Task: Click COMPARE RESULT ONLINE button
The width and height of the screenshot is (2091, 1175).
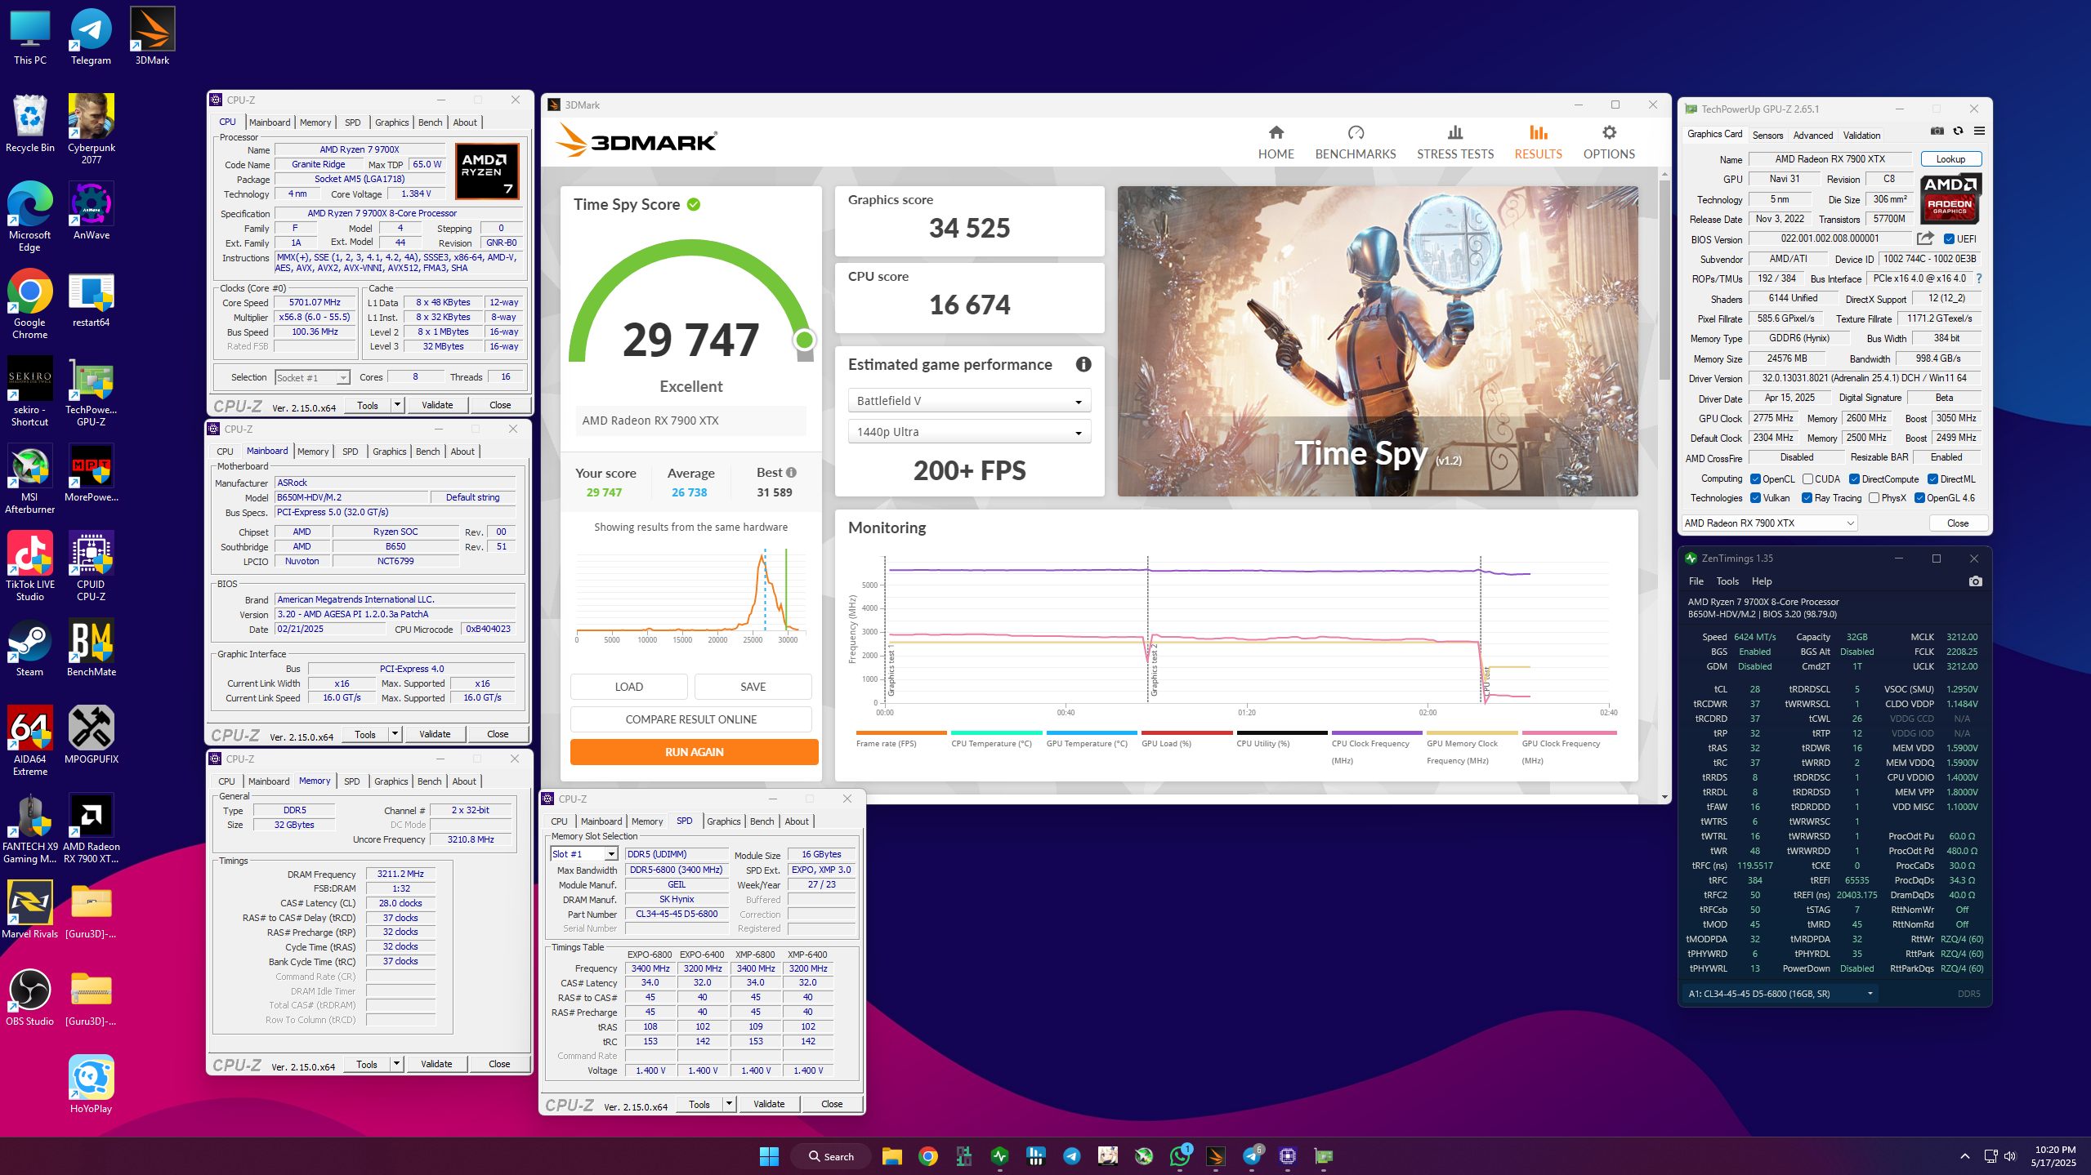Action: pos(691,719)
